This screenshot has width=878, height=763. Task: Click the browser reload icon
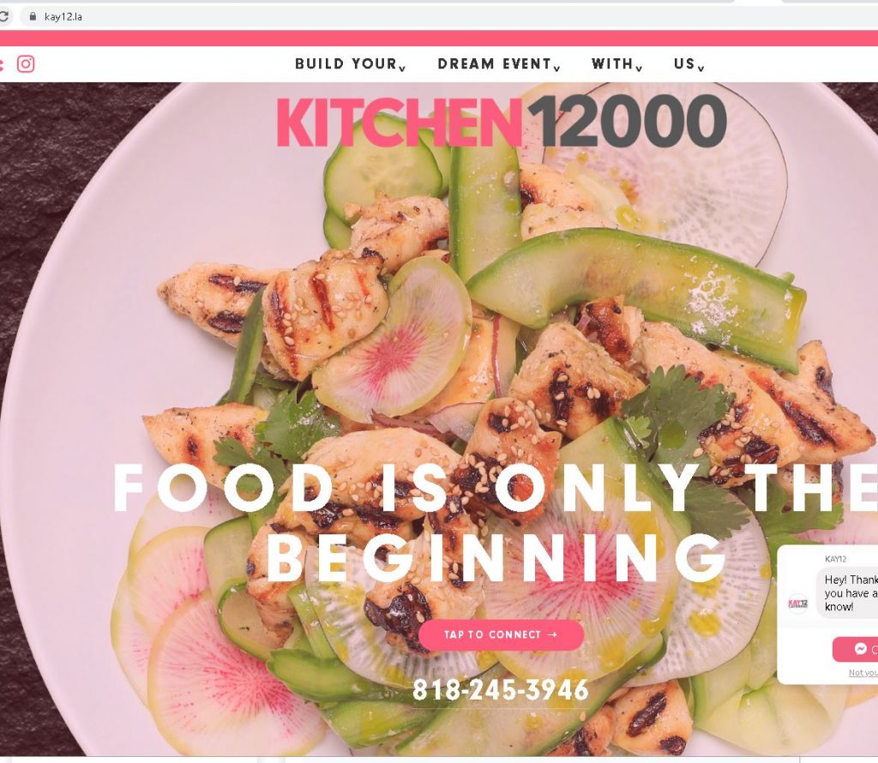point(3,16)
